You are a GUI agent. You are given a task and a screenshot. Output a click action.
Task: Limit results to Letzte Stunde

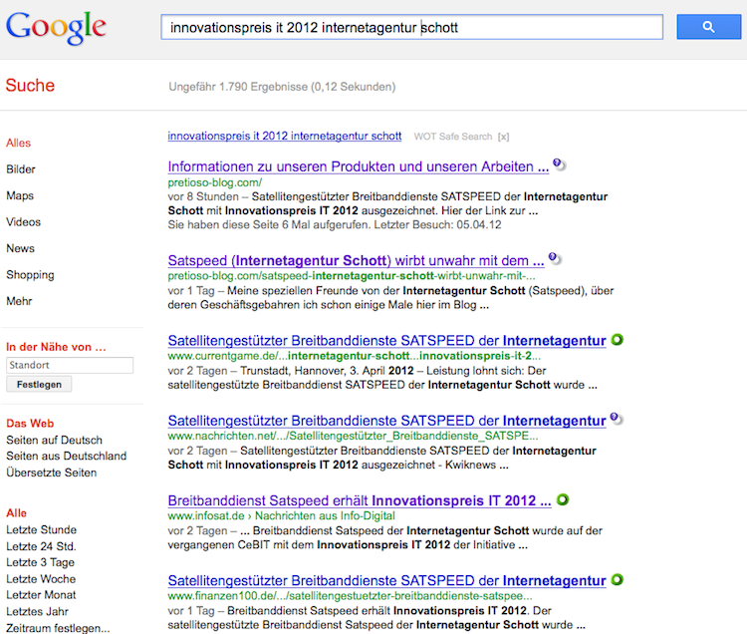coord(42,530)
